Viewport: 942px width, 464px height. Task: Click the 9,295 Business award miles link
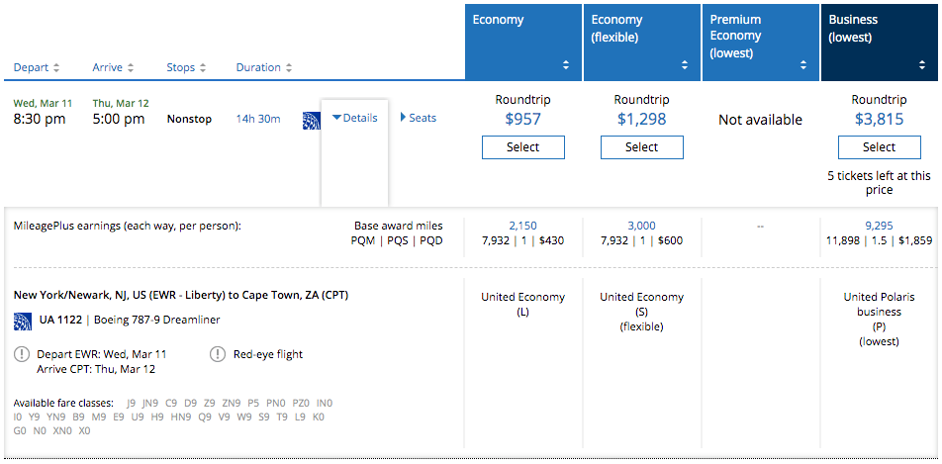[x=879, y=226]
